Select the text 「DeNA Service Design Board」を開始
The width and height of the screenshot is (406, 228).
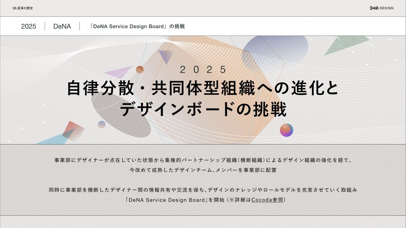click(x=175, y=200)
